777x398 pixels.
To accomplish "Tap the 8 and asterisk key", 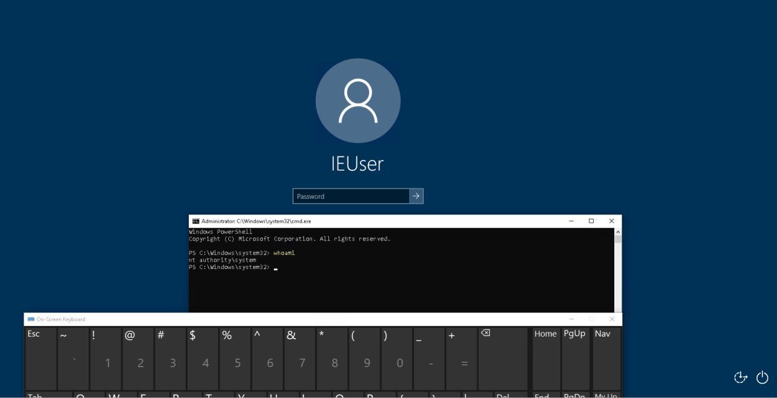I will pos(332,359).
